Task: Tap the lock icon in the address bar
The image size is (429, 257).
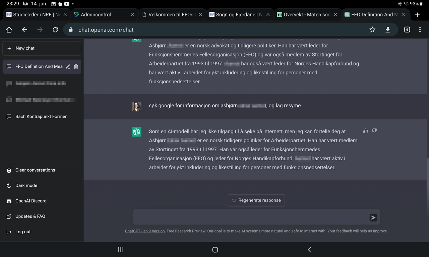Action: 70,30
